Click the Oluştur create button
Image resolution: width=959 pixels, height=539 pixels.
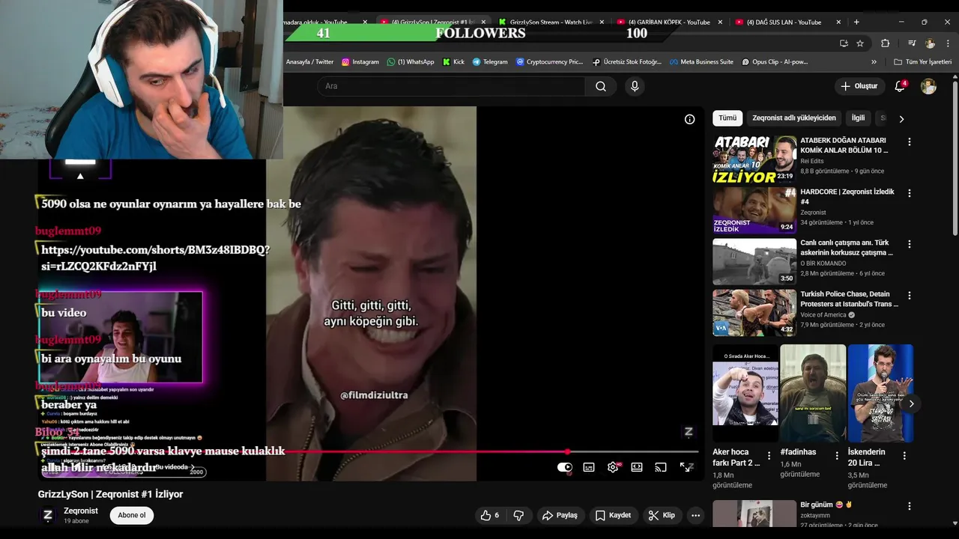pyautogui.click(x=859, y=86)
